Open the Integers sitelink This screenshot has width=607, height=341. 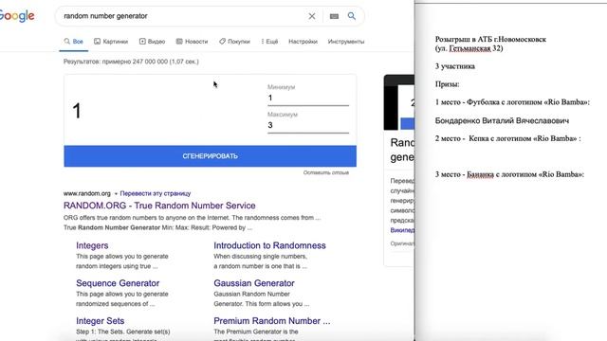click(92, 245)
